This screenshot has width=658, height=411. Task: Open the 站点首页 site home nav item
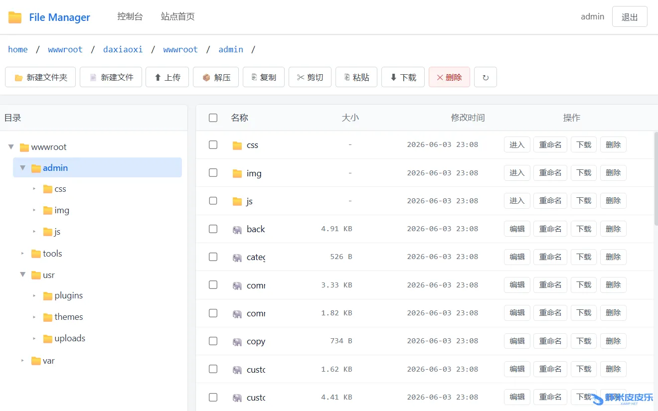[178, 16]
